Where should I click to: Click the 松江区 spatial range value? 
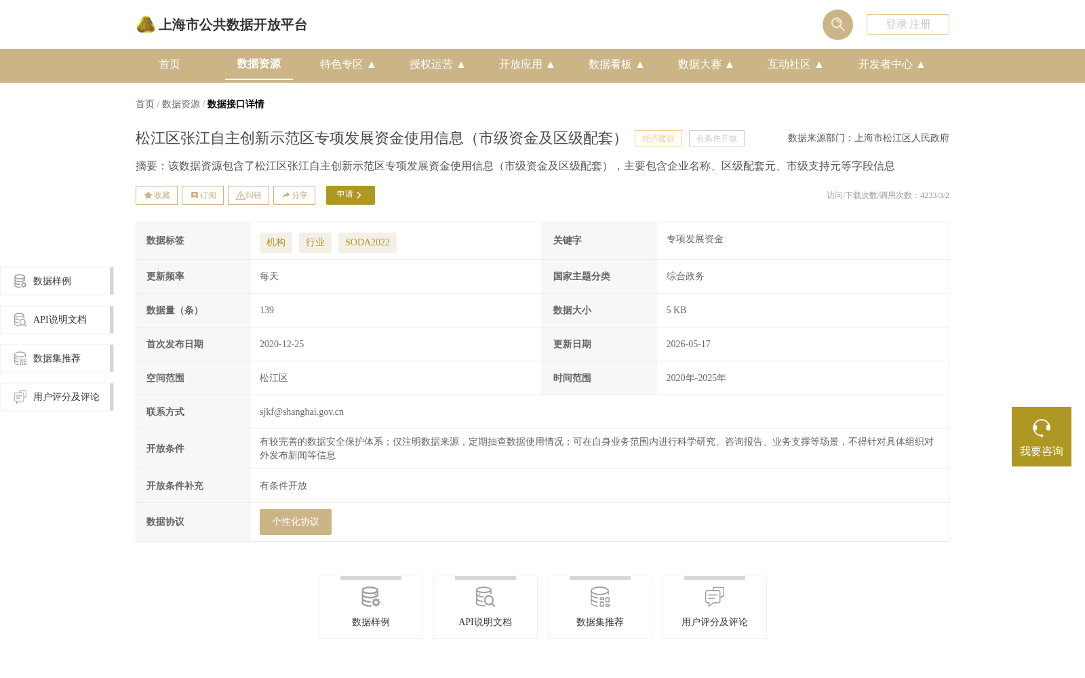[274, 378]
